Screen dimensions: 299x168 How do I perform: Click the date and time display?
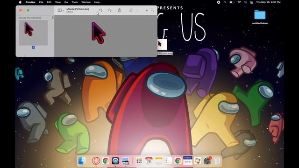click(268, 2)
